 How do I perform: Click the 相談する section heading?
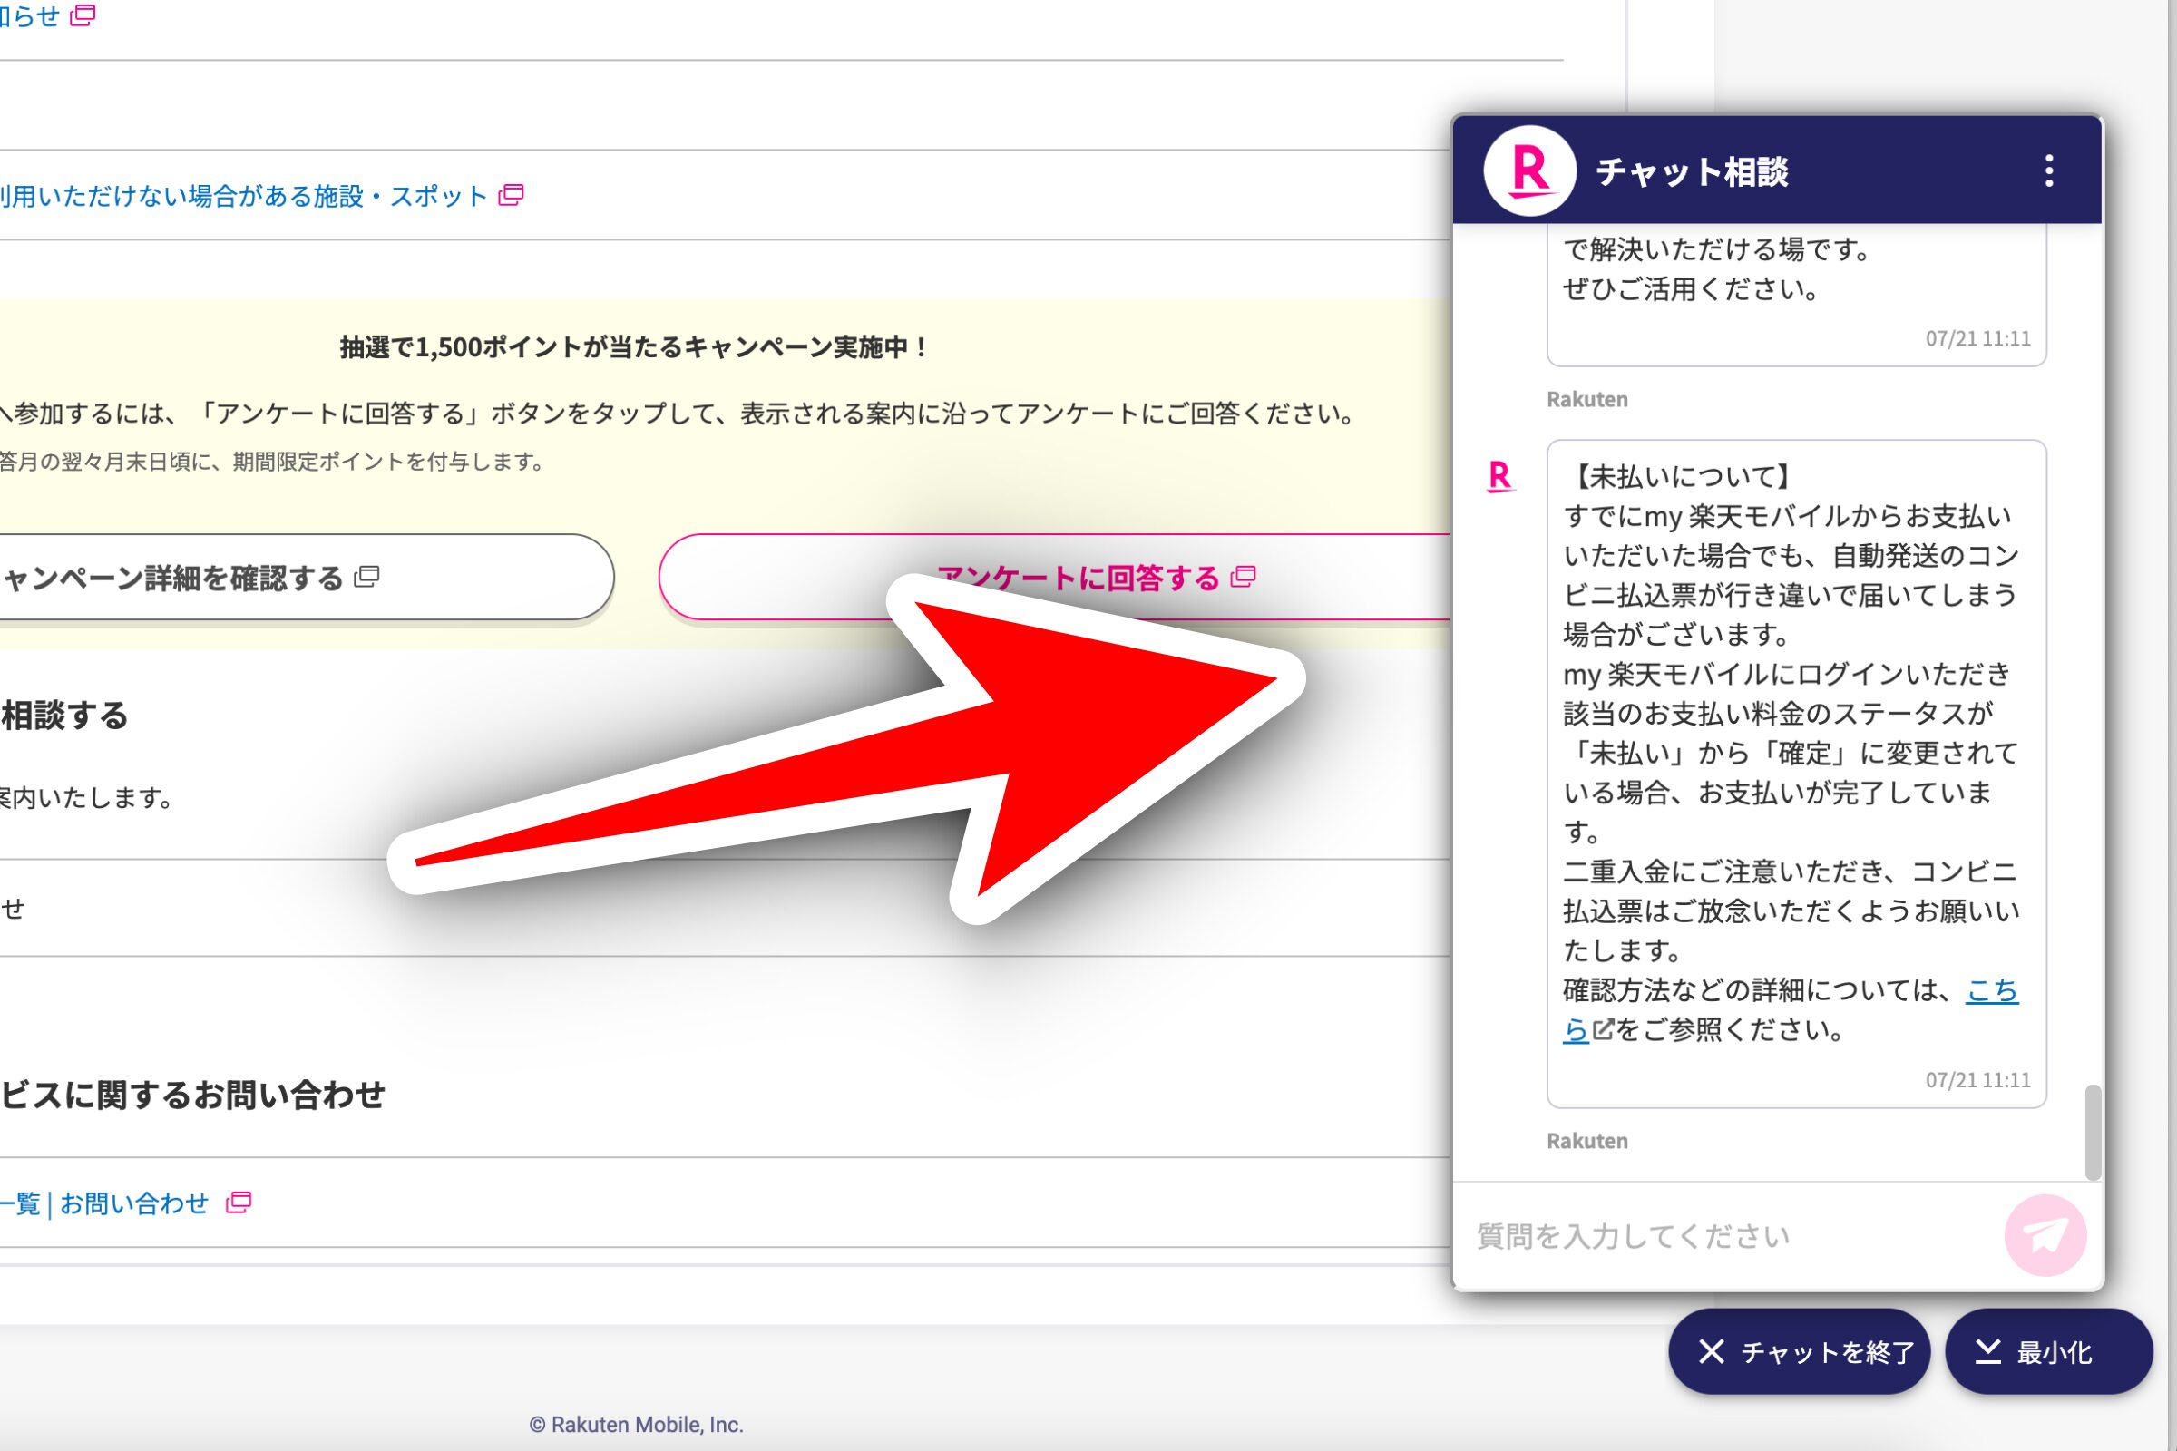[x=63, y=716]
